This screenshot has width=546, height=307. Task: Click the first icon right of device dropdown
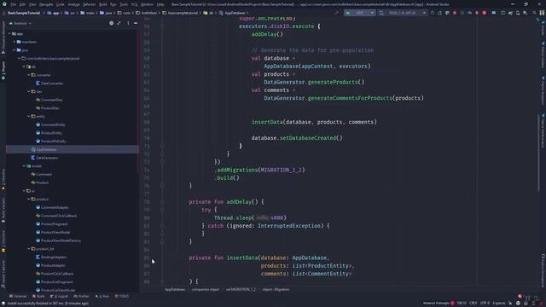pos(433,13)
